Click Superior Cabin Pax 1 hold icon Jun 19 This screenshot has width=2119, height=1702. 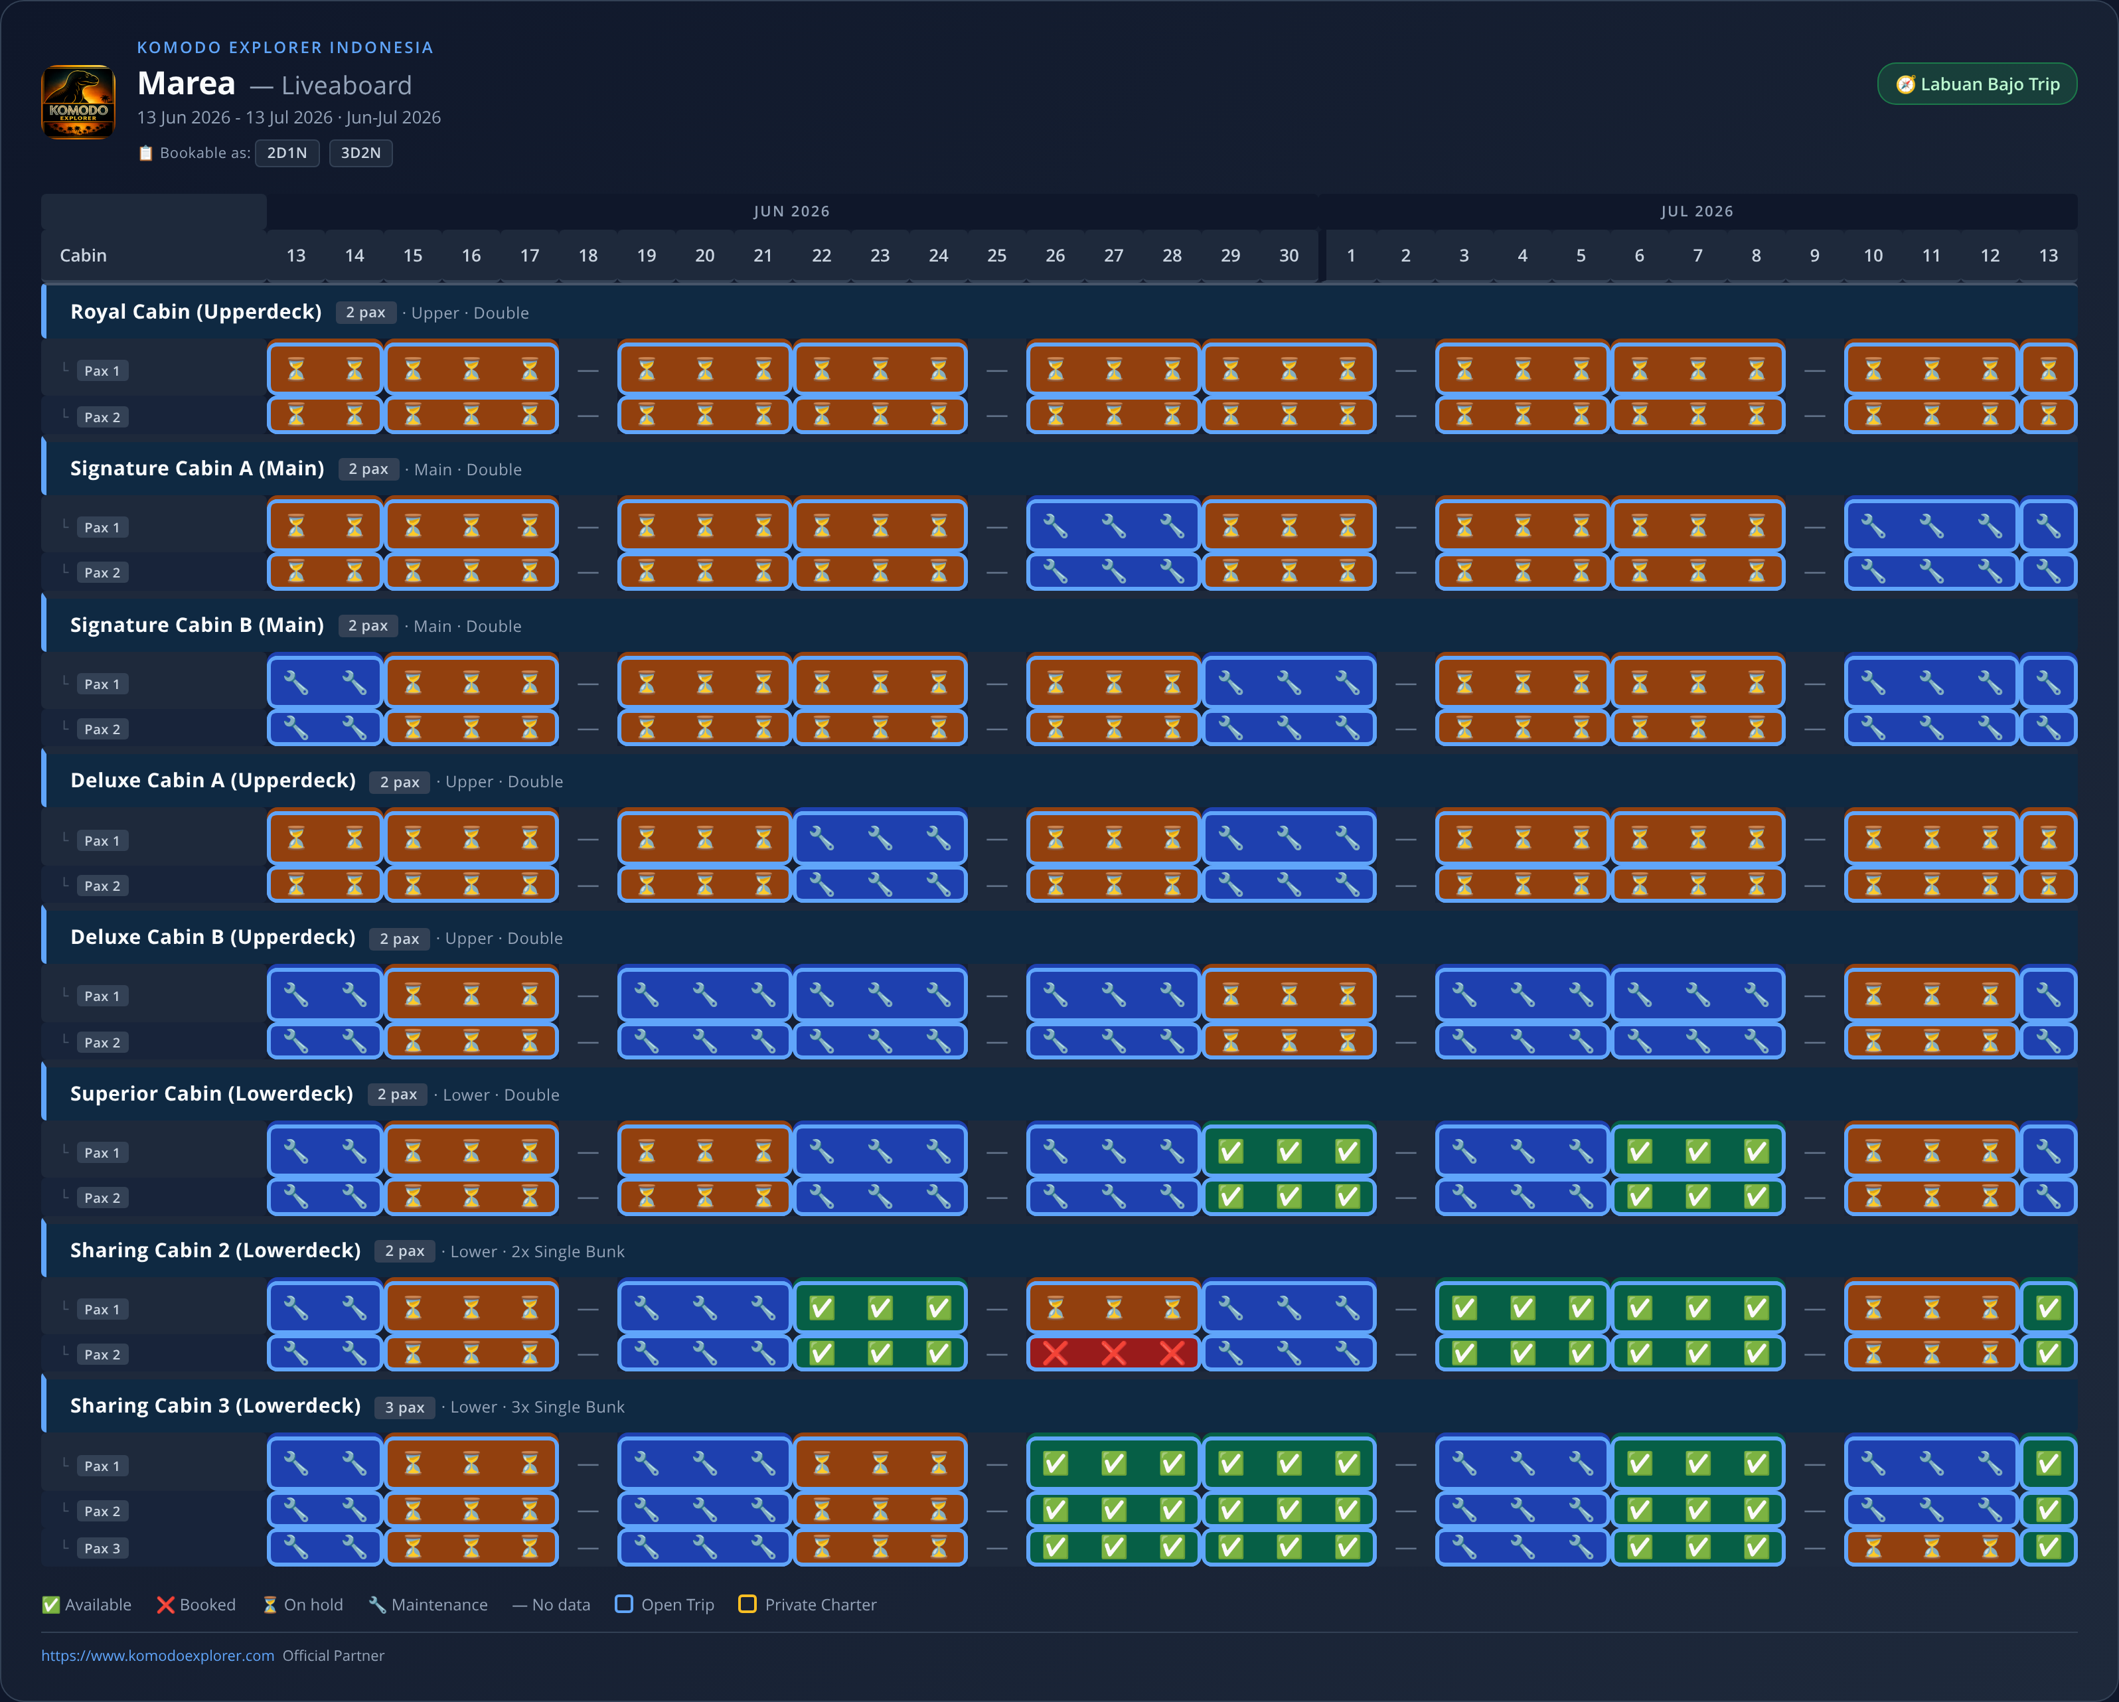pyautogui.click(x=647, y=1151)
